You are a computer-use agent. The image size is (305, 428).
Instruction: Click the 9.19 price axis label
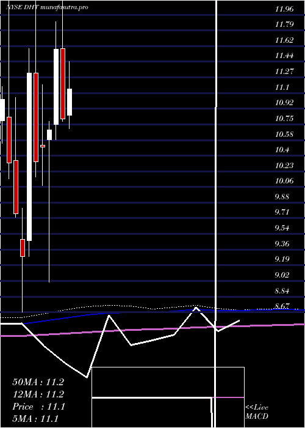click(282, 259)
